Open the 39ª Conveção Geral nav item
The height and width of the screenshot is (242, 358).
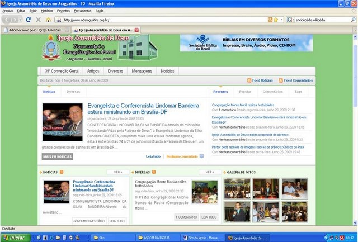(x=62, y=71)
